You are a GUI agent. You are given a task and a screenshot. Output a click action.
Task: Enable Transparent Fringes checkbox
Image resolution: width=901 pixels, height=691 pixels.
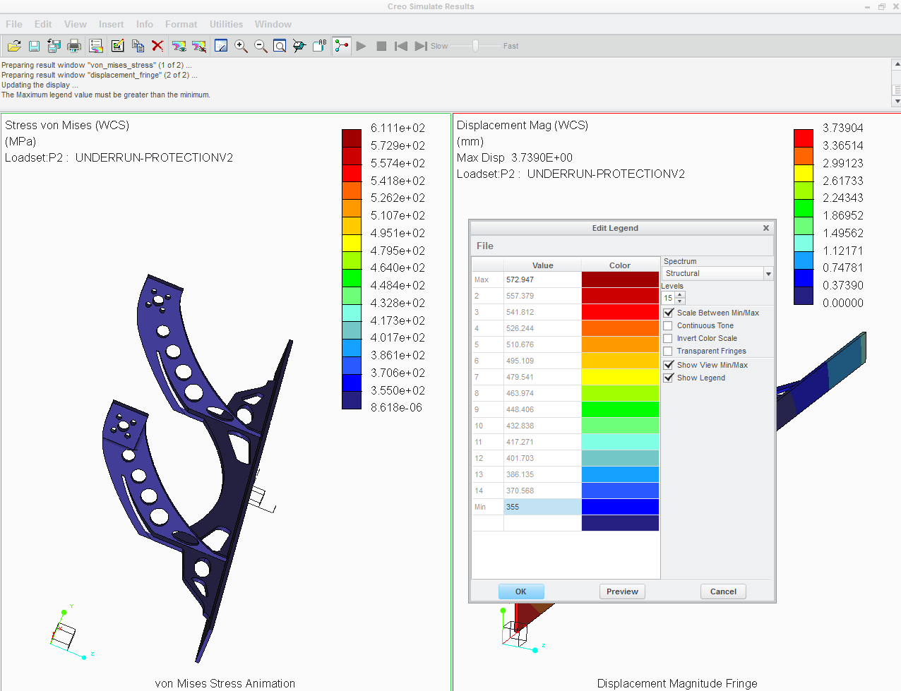click(x=668, y=351)
